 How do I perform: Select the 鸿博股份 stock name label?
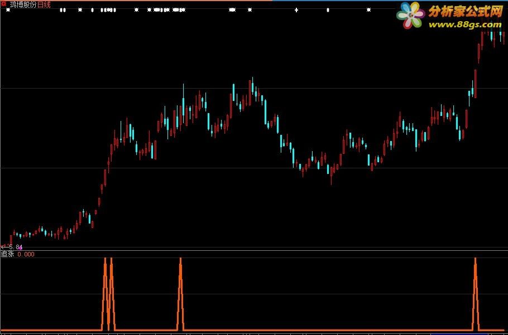tap(23, 4)
